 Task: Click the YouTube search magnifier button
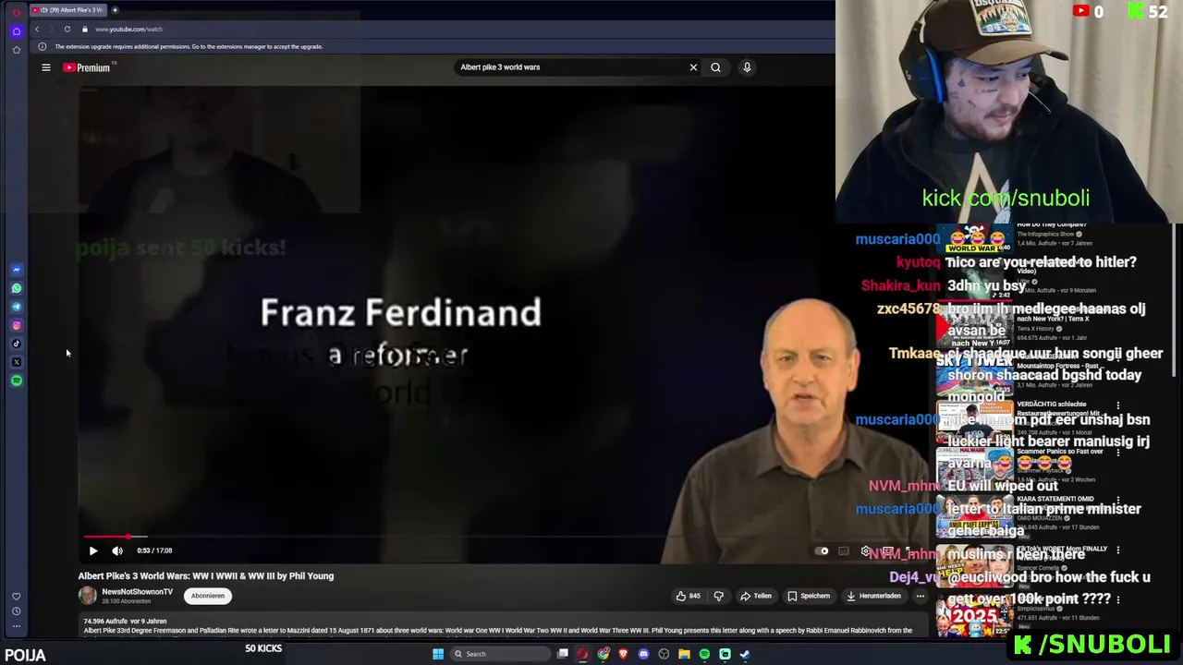715,67
